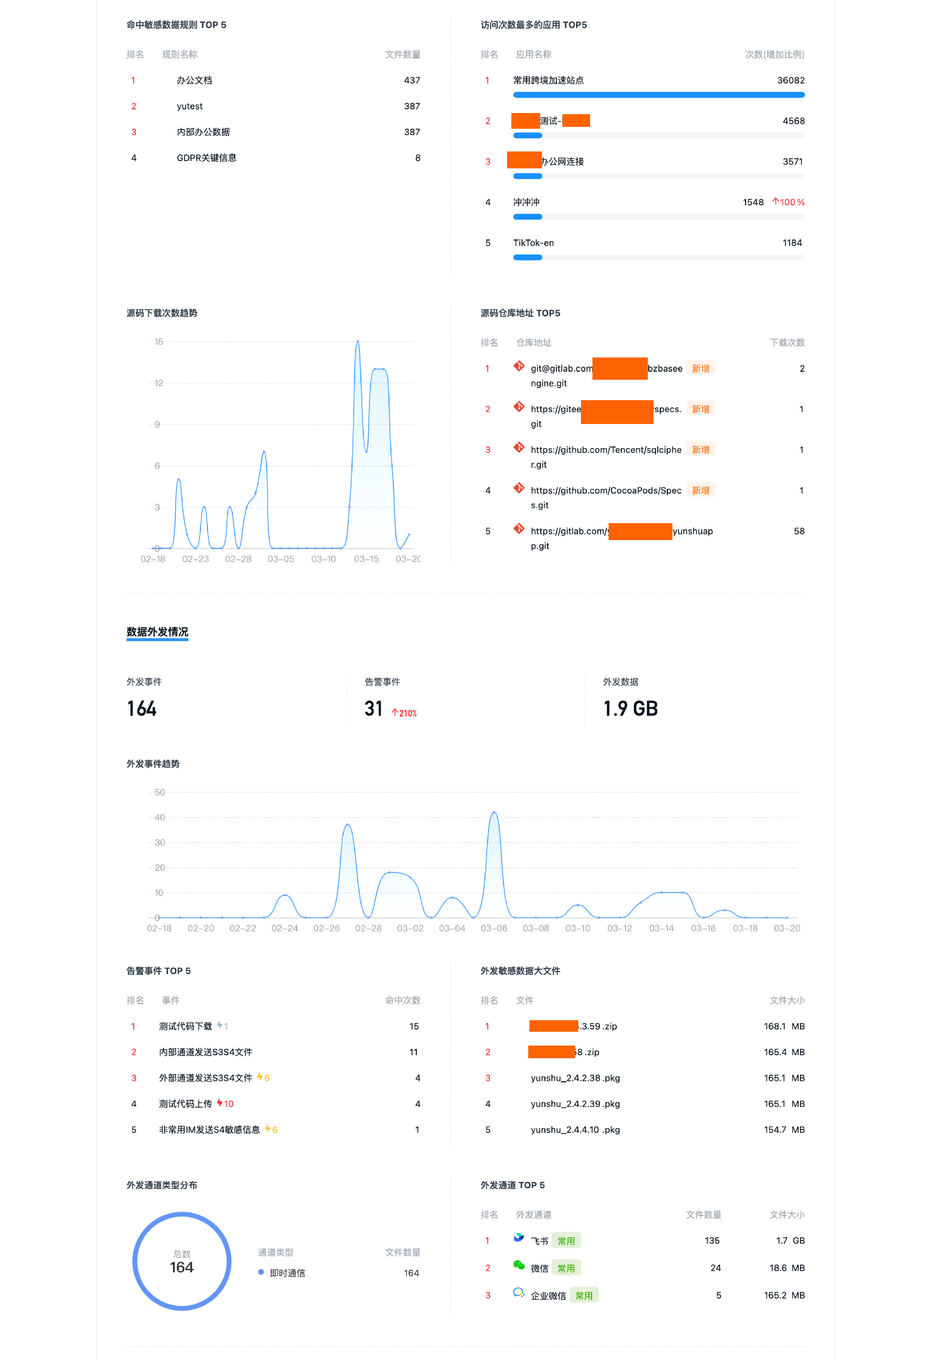Image resolution: width=935 pixels, height=1360 pixels.
Task: Click lightning icon next to 测试代码上传
Action: point(220,1103)
